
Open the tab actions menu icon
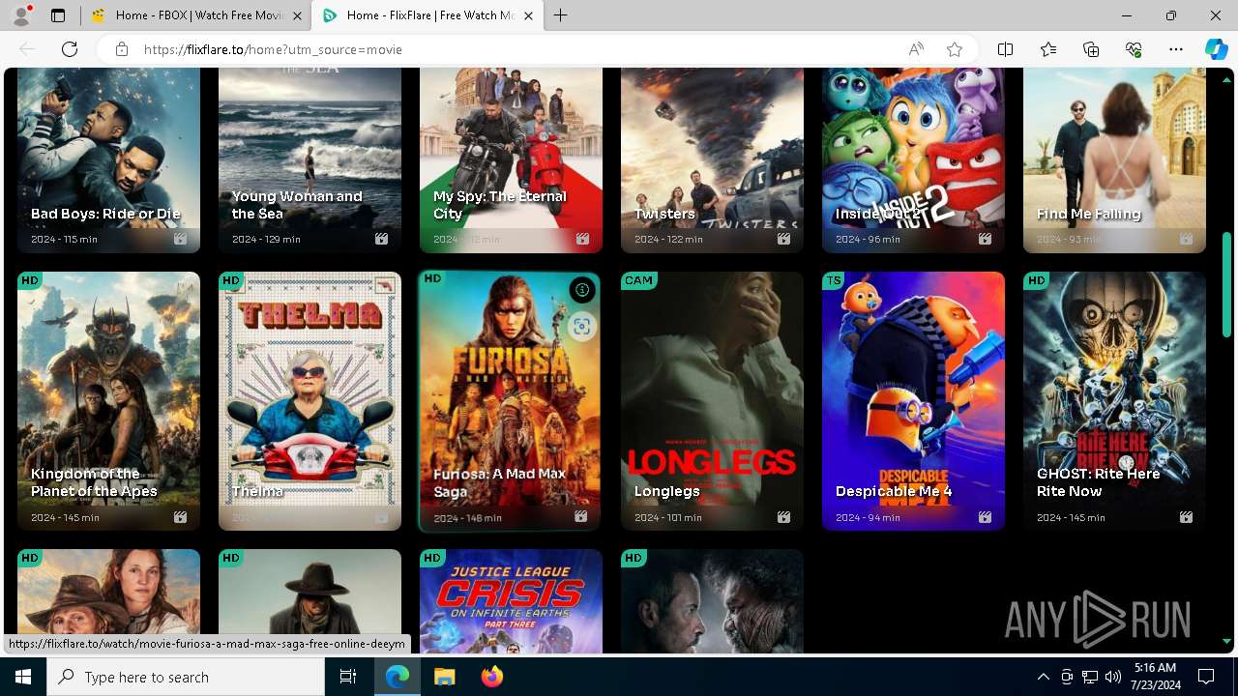[x=58, y=15]
